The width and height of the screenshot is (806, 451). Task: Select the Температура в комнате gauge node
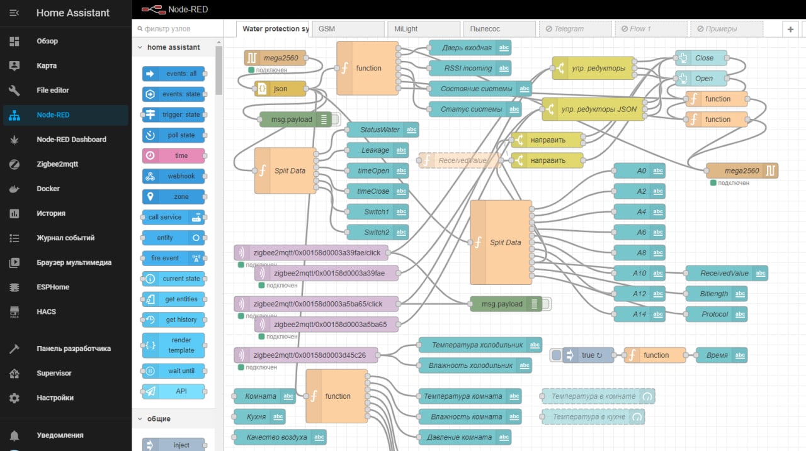coord(598,396)
